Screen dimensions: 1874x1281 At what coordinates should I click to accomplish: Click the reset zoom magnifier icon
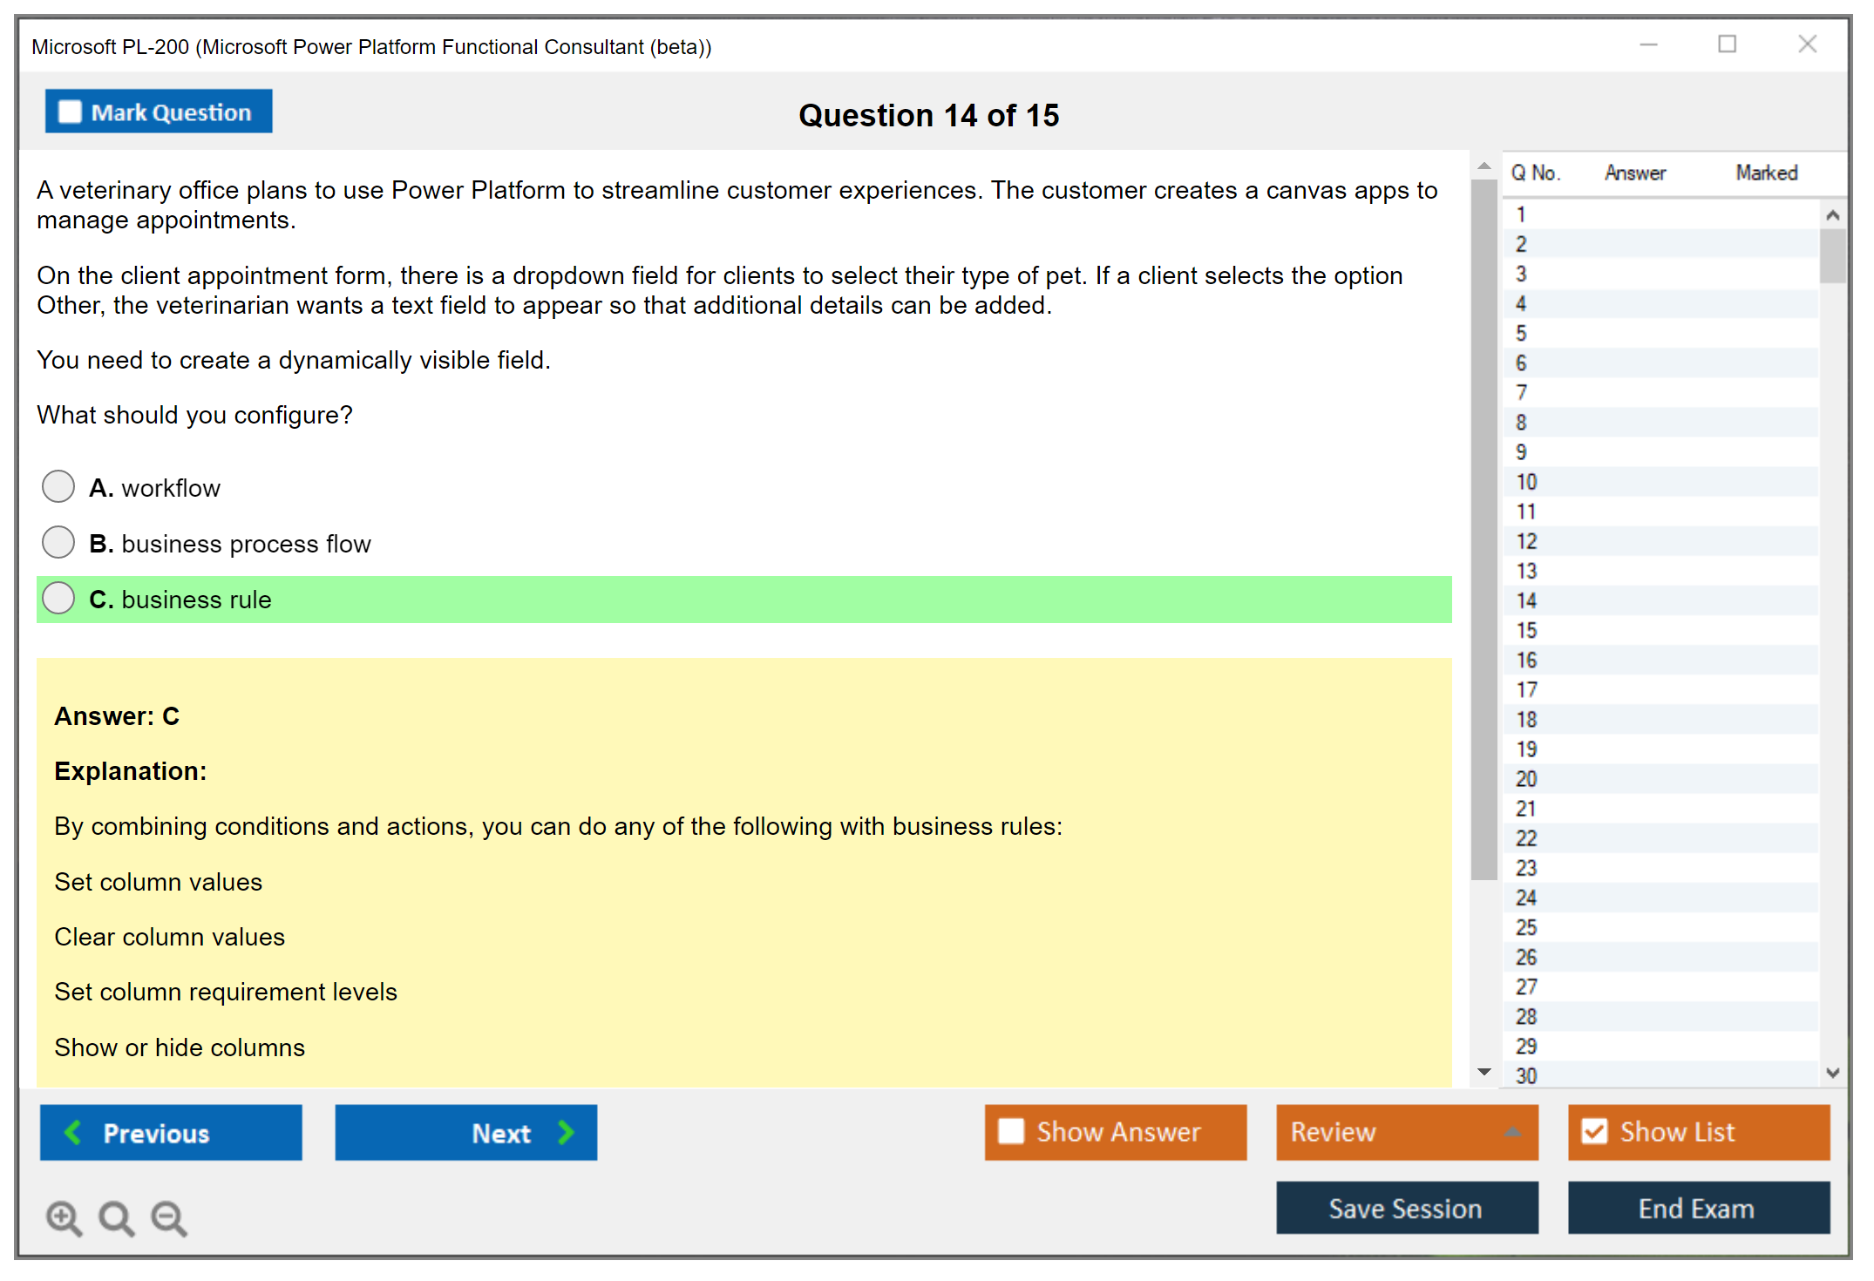(x=116, y=1217)
